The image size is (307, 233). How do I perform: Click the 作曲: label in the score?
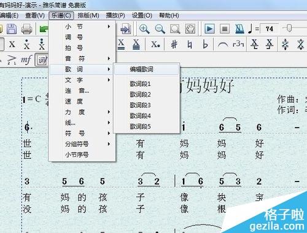coord(288,99)
